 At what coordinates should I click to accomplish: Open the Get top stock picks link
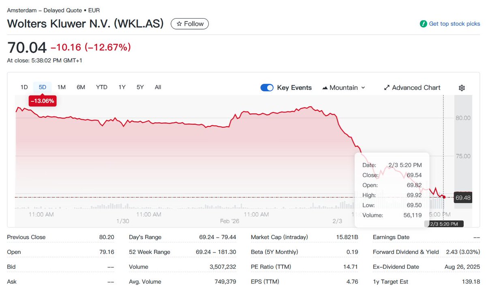[454, 24]
